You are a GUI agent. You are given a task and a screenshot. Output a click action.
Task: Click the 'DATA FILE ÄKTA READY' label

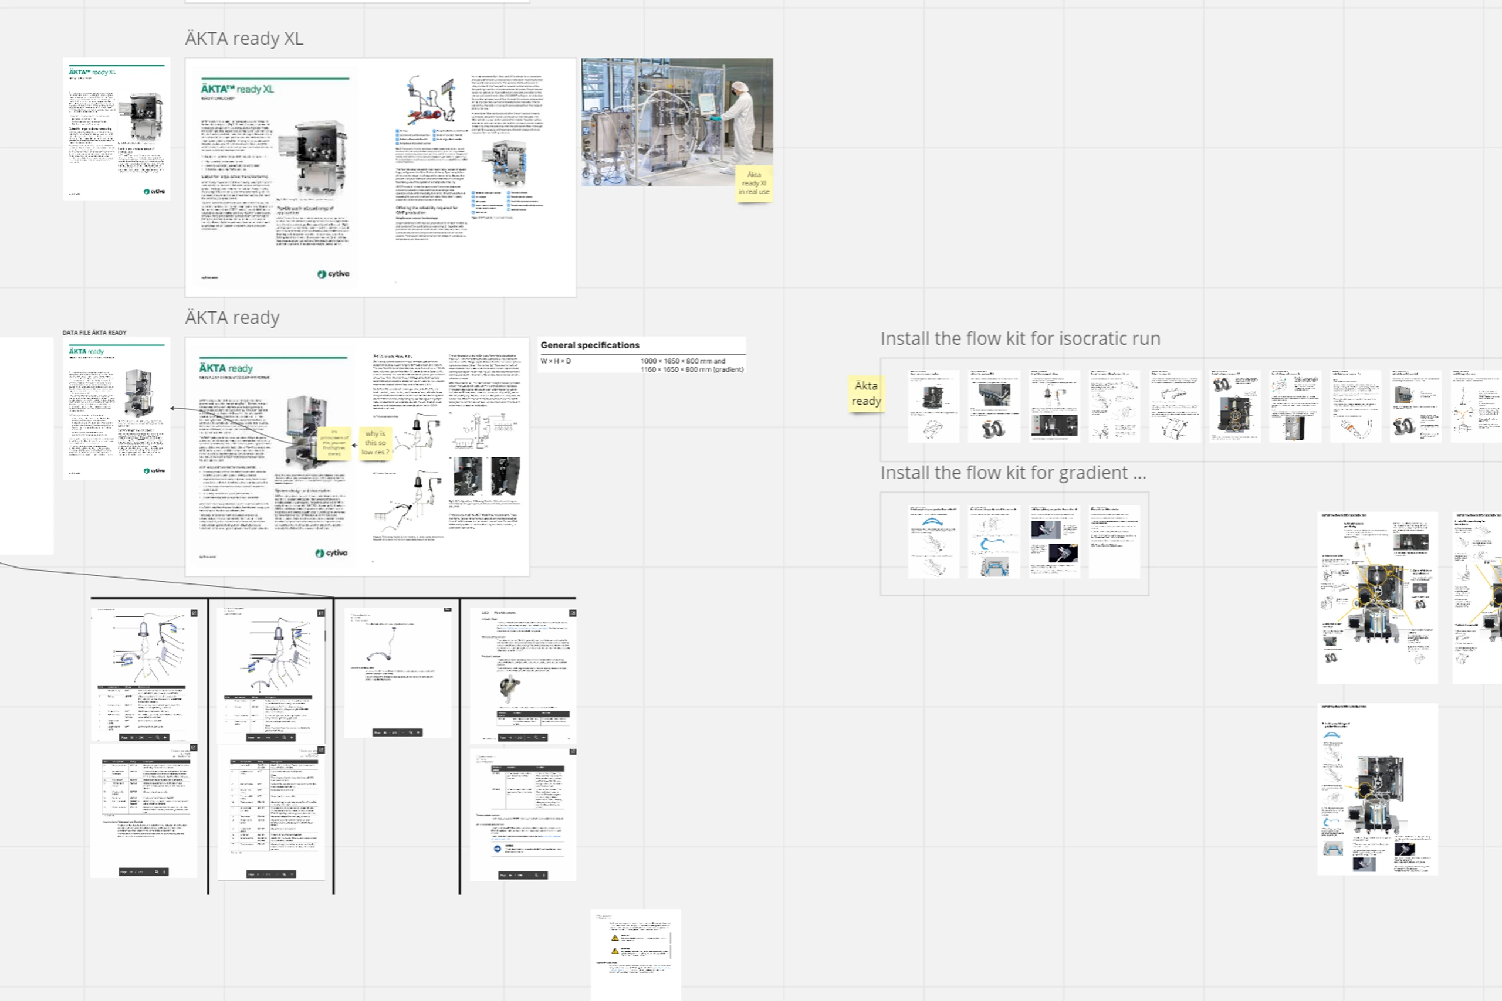point(94,332)
